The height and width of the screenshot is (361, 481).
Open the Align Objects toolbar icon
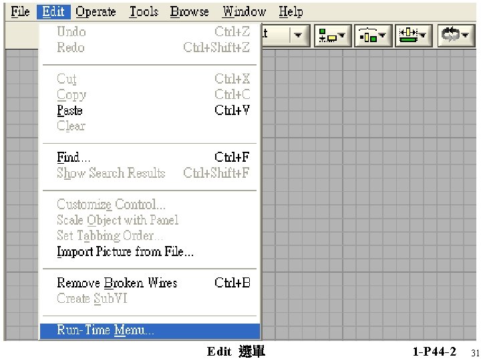(333, 35)
